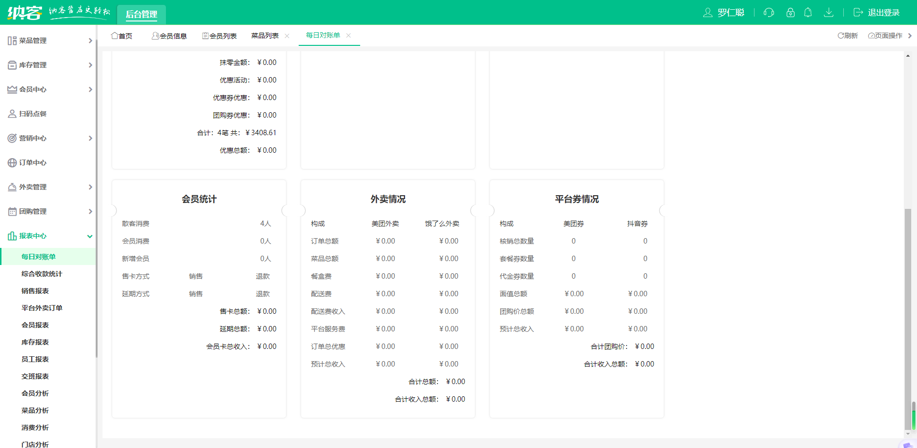Collapse the 报表中心 menu
The width and height of the screenshot is (917, 448).
click(90, 236)
